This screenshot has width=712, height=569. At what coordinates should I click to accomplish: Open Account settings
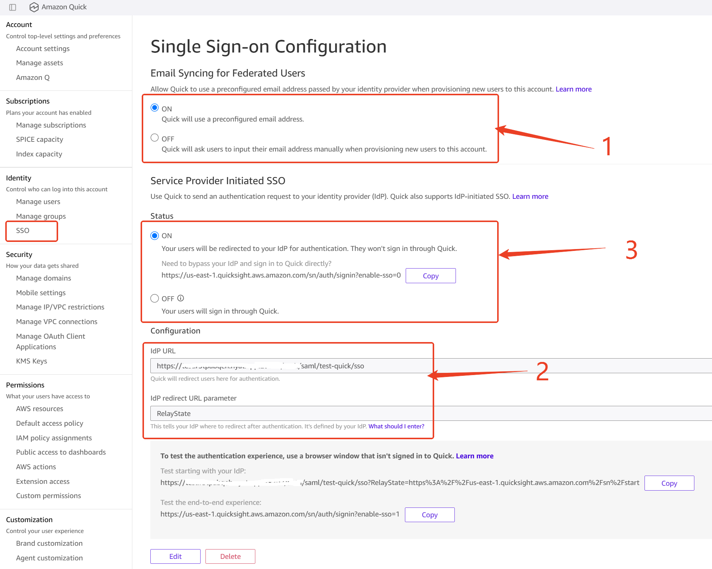43,48
